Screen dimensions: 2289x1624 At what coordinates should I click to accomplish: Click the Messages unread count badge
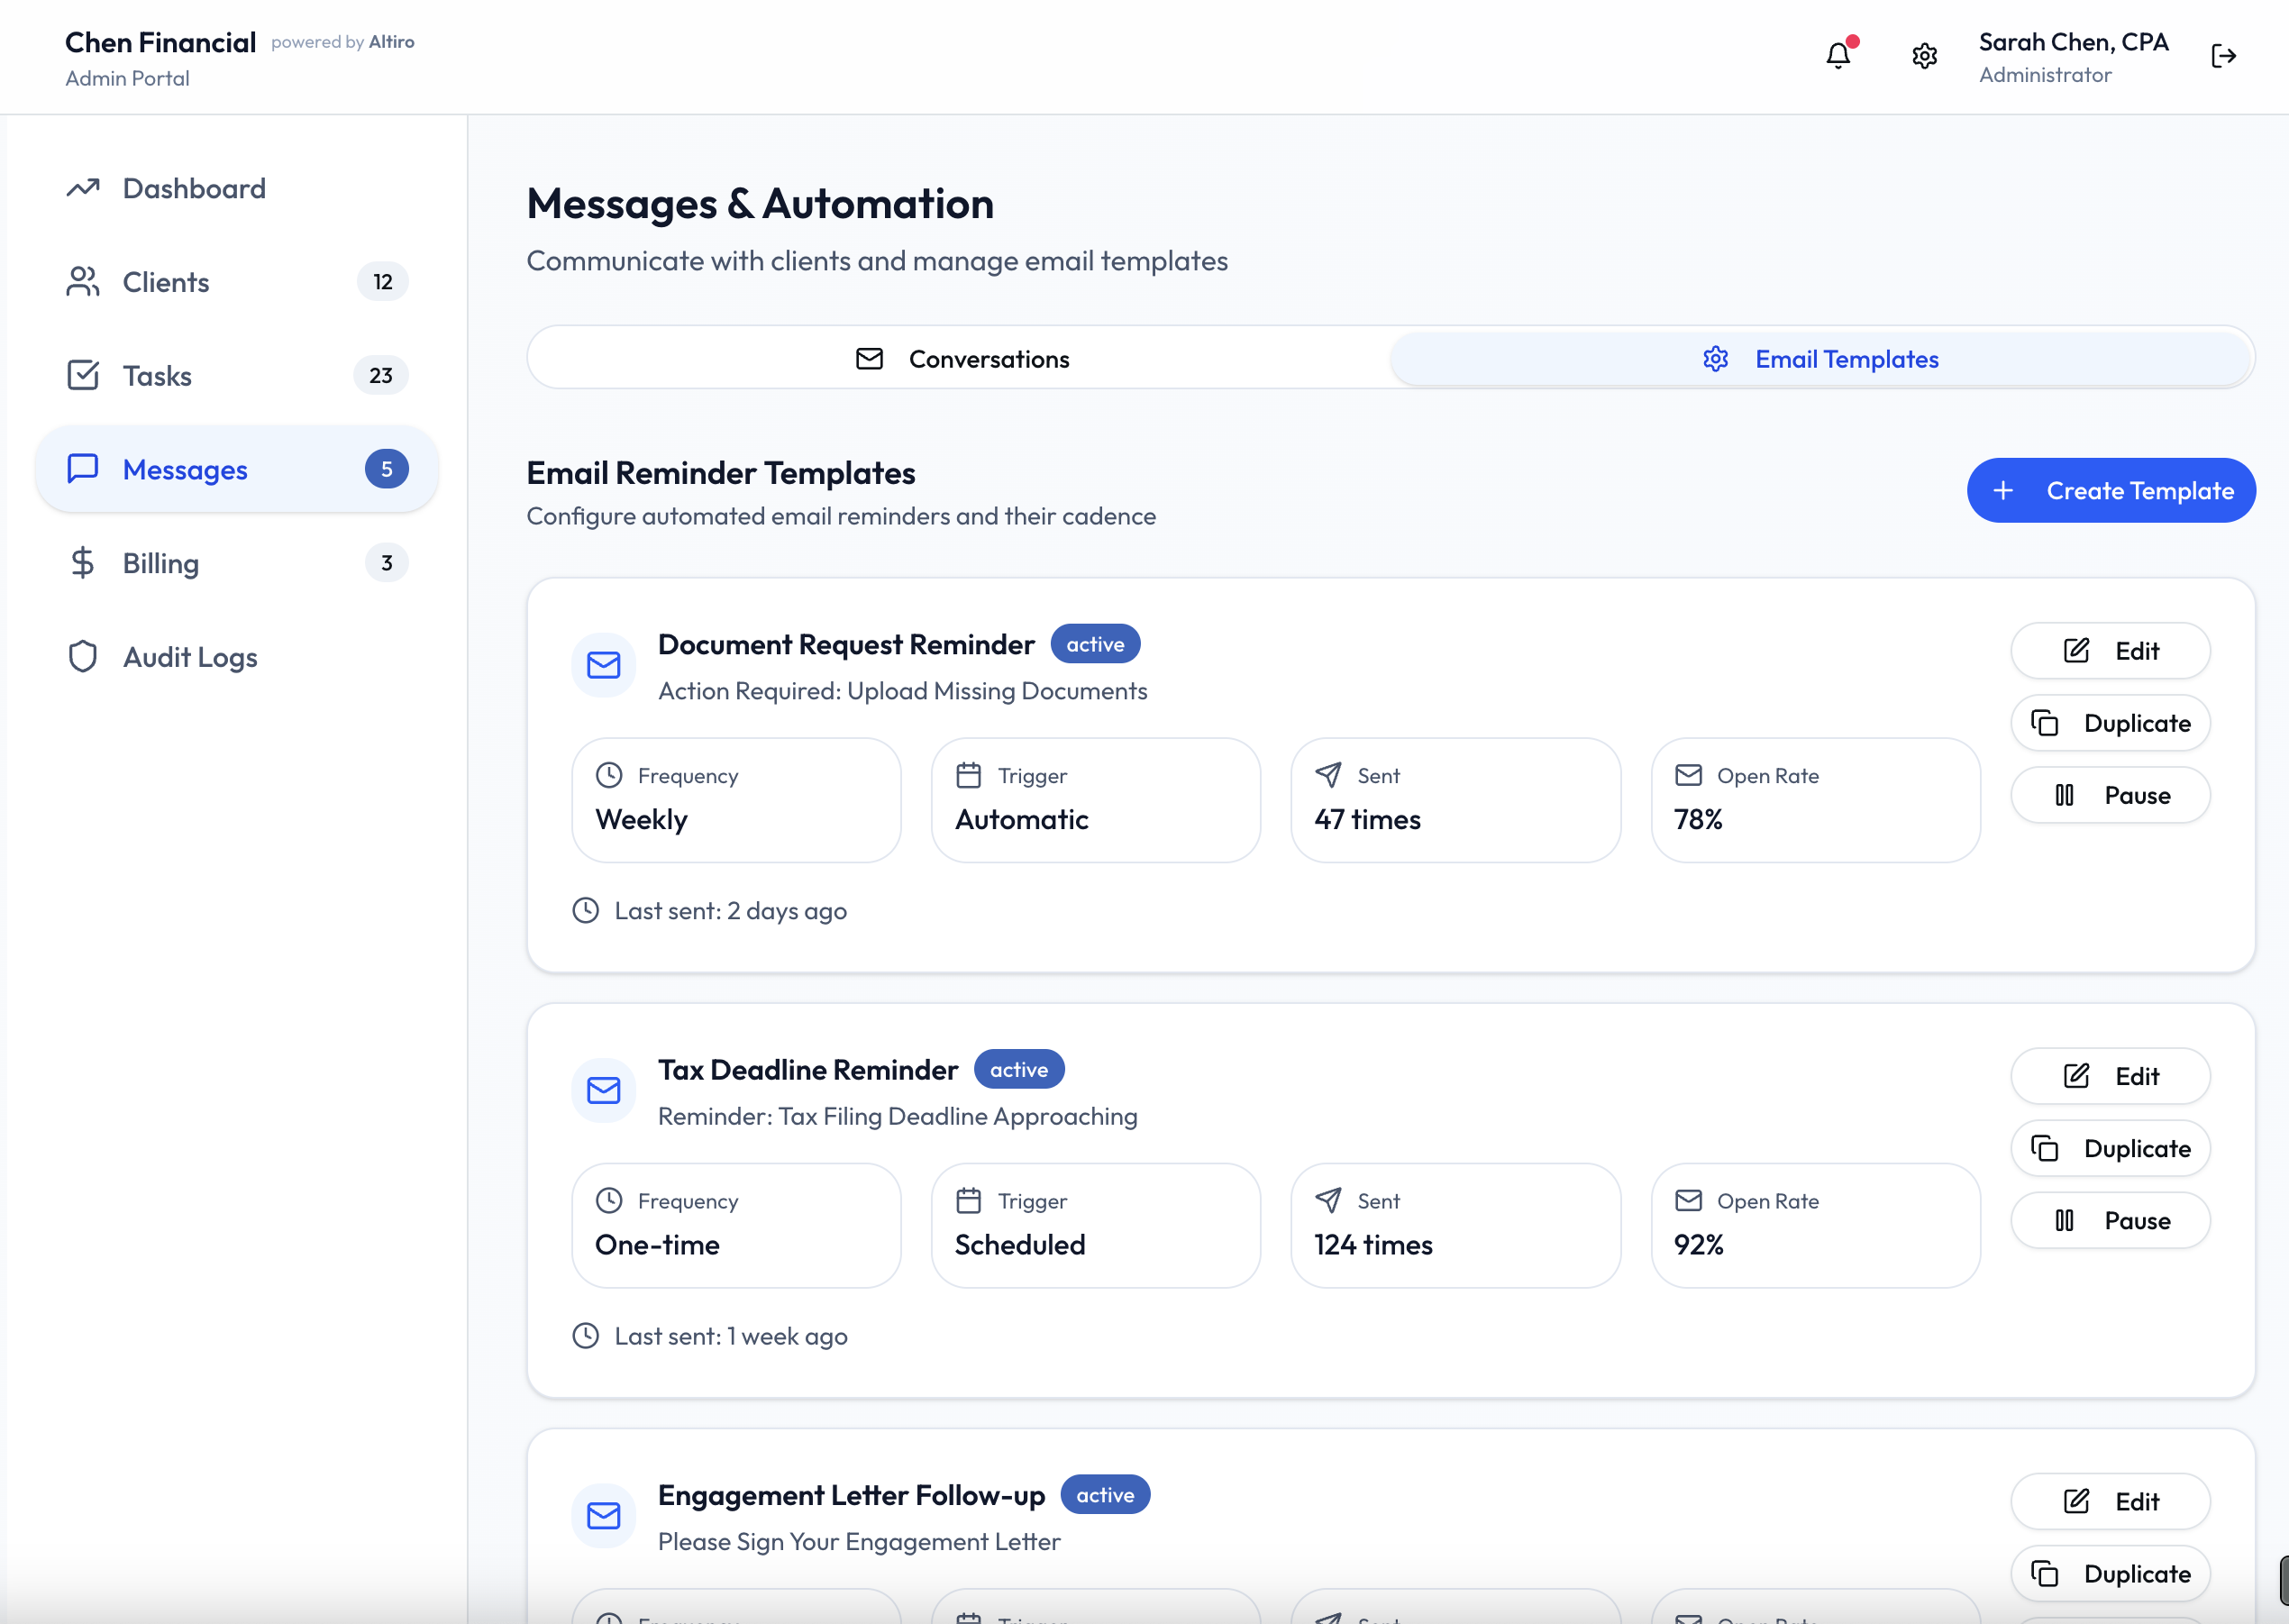click(386, 469)
